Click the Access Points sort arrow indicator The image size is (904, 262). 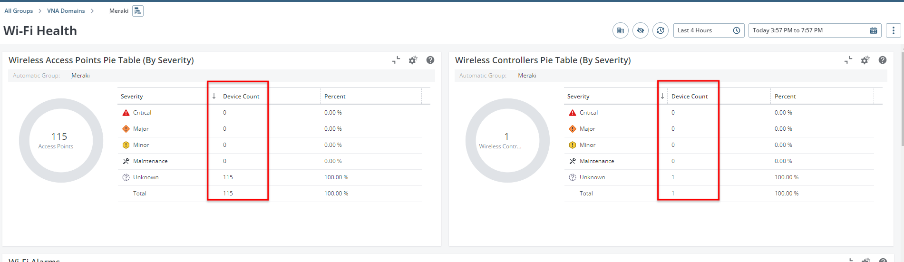click(214, 97)
